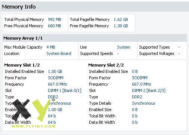Select the Total Physical Memory value 992 MB

[55, 19]
